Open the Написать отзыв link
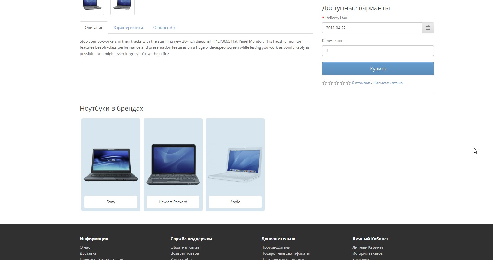The width and height of the screenshot is (493, 260). [x=388, y=83]
